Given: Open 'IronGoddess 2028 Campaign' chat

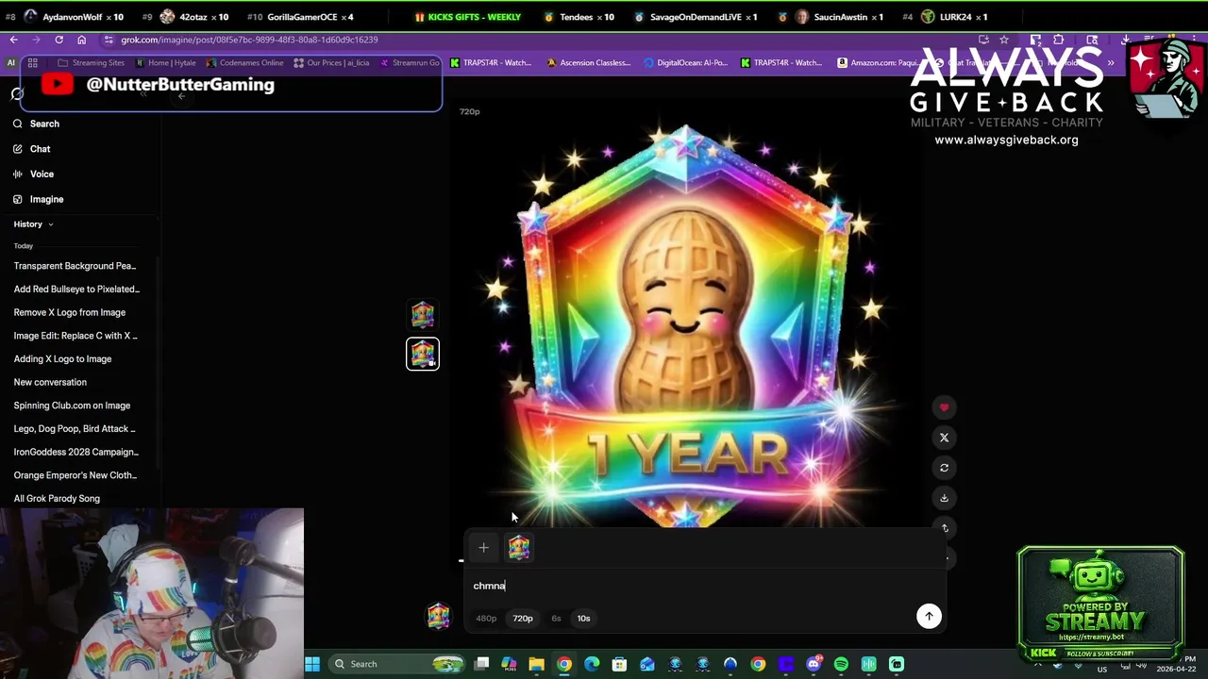Looking at the screenshot, I should point(75,452).
